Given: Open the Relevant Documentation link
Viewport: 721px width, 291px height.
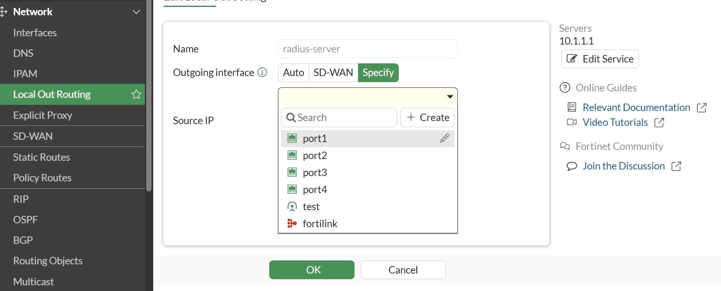Looking at the screenshot, I should [x=636, y=107].
